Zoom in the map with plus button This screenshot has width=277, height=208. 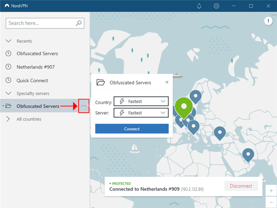coord(271,191)
